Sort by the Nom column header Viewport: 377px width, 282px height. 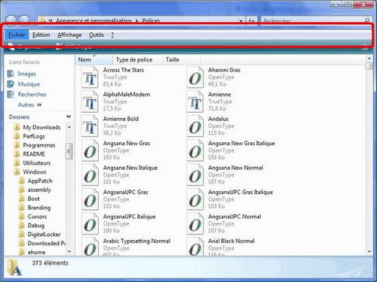94,59
